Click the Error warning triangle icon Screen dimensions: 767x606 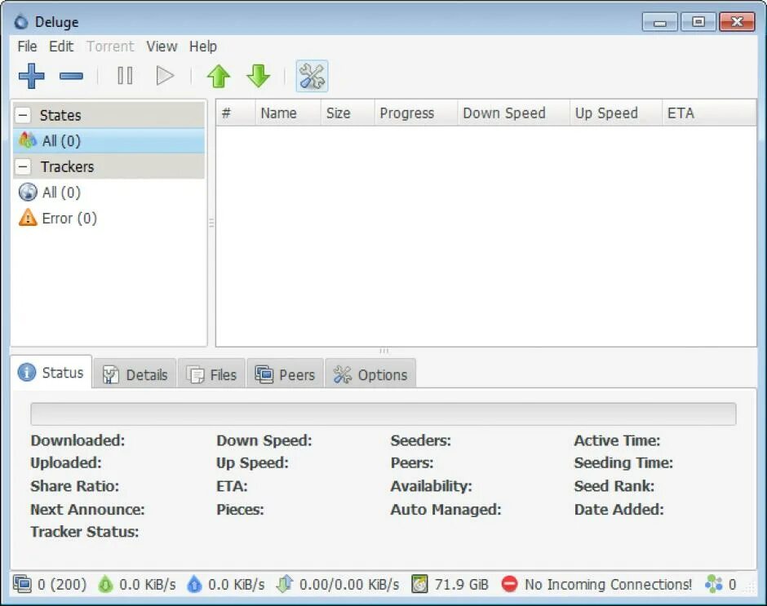tap(28, 218)
